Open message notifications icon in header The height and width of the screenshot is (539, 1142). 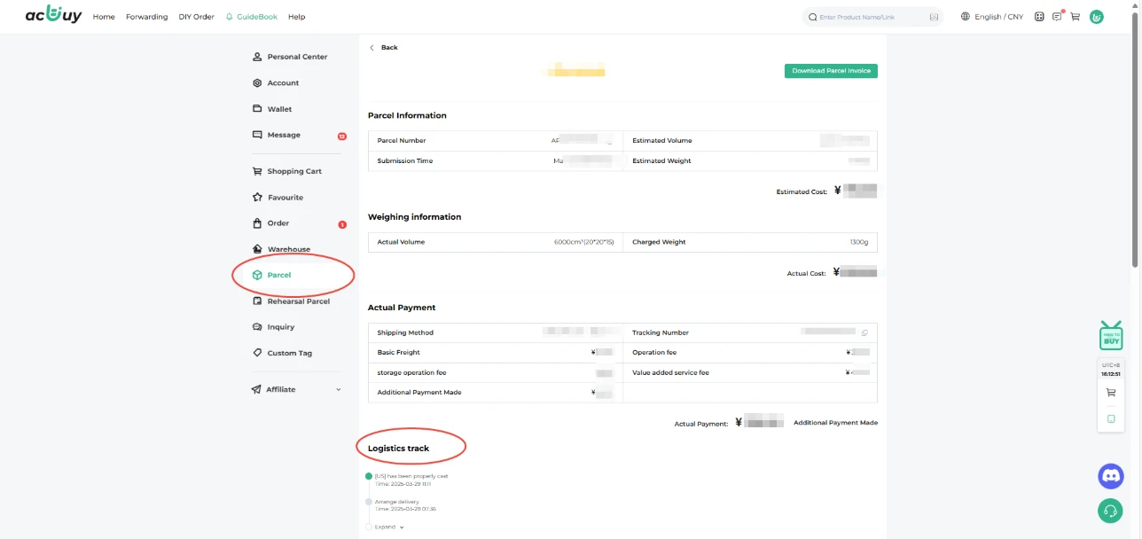pyautogui.click(x=1057, y=17)
